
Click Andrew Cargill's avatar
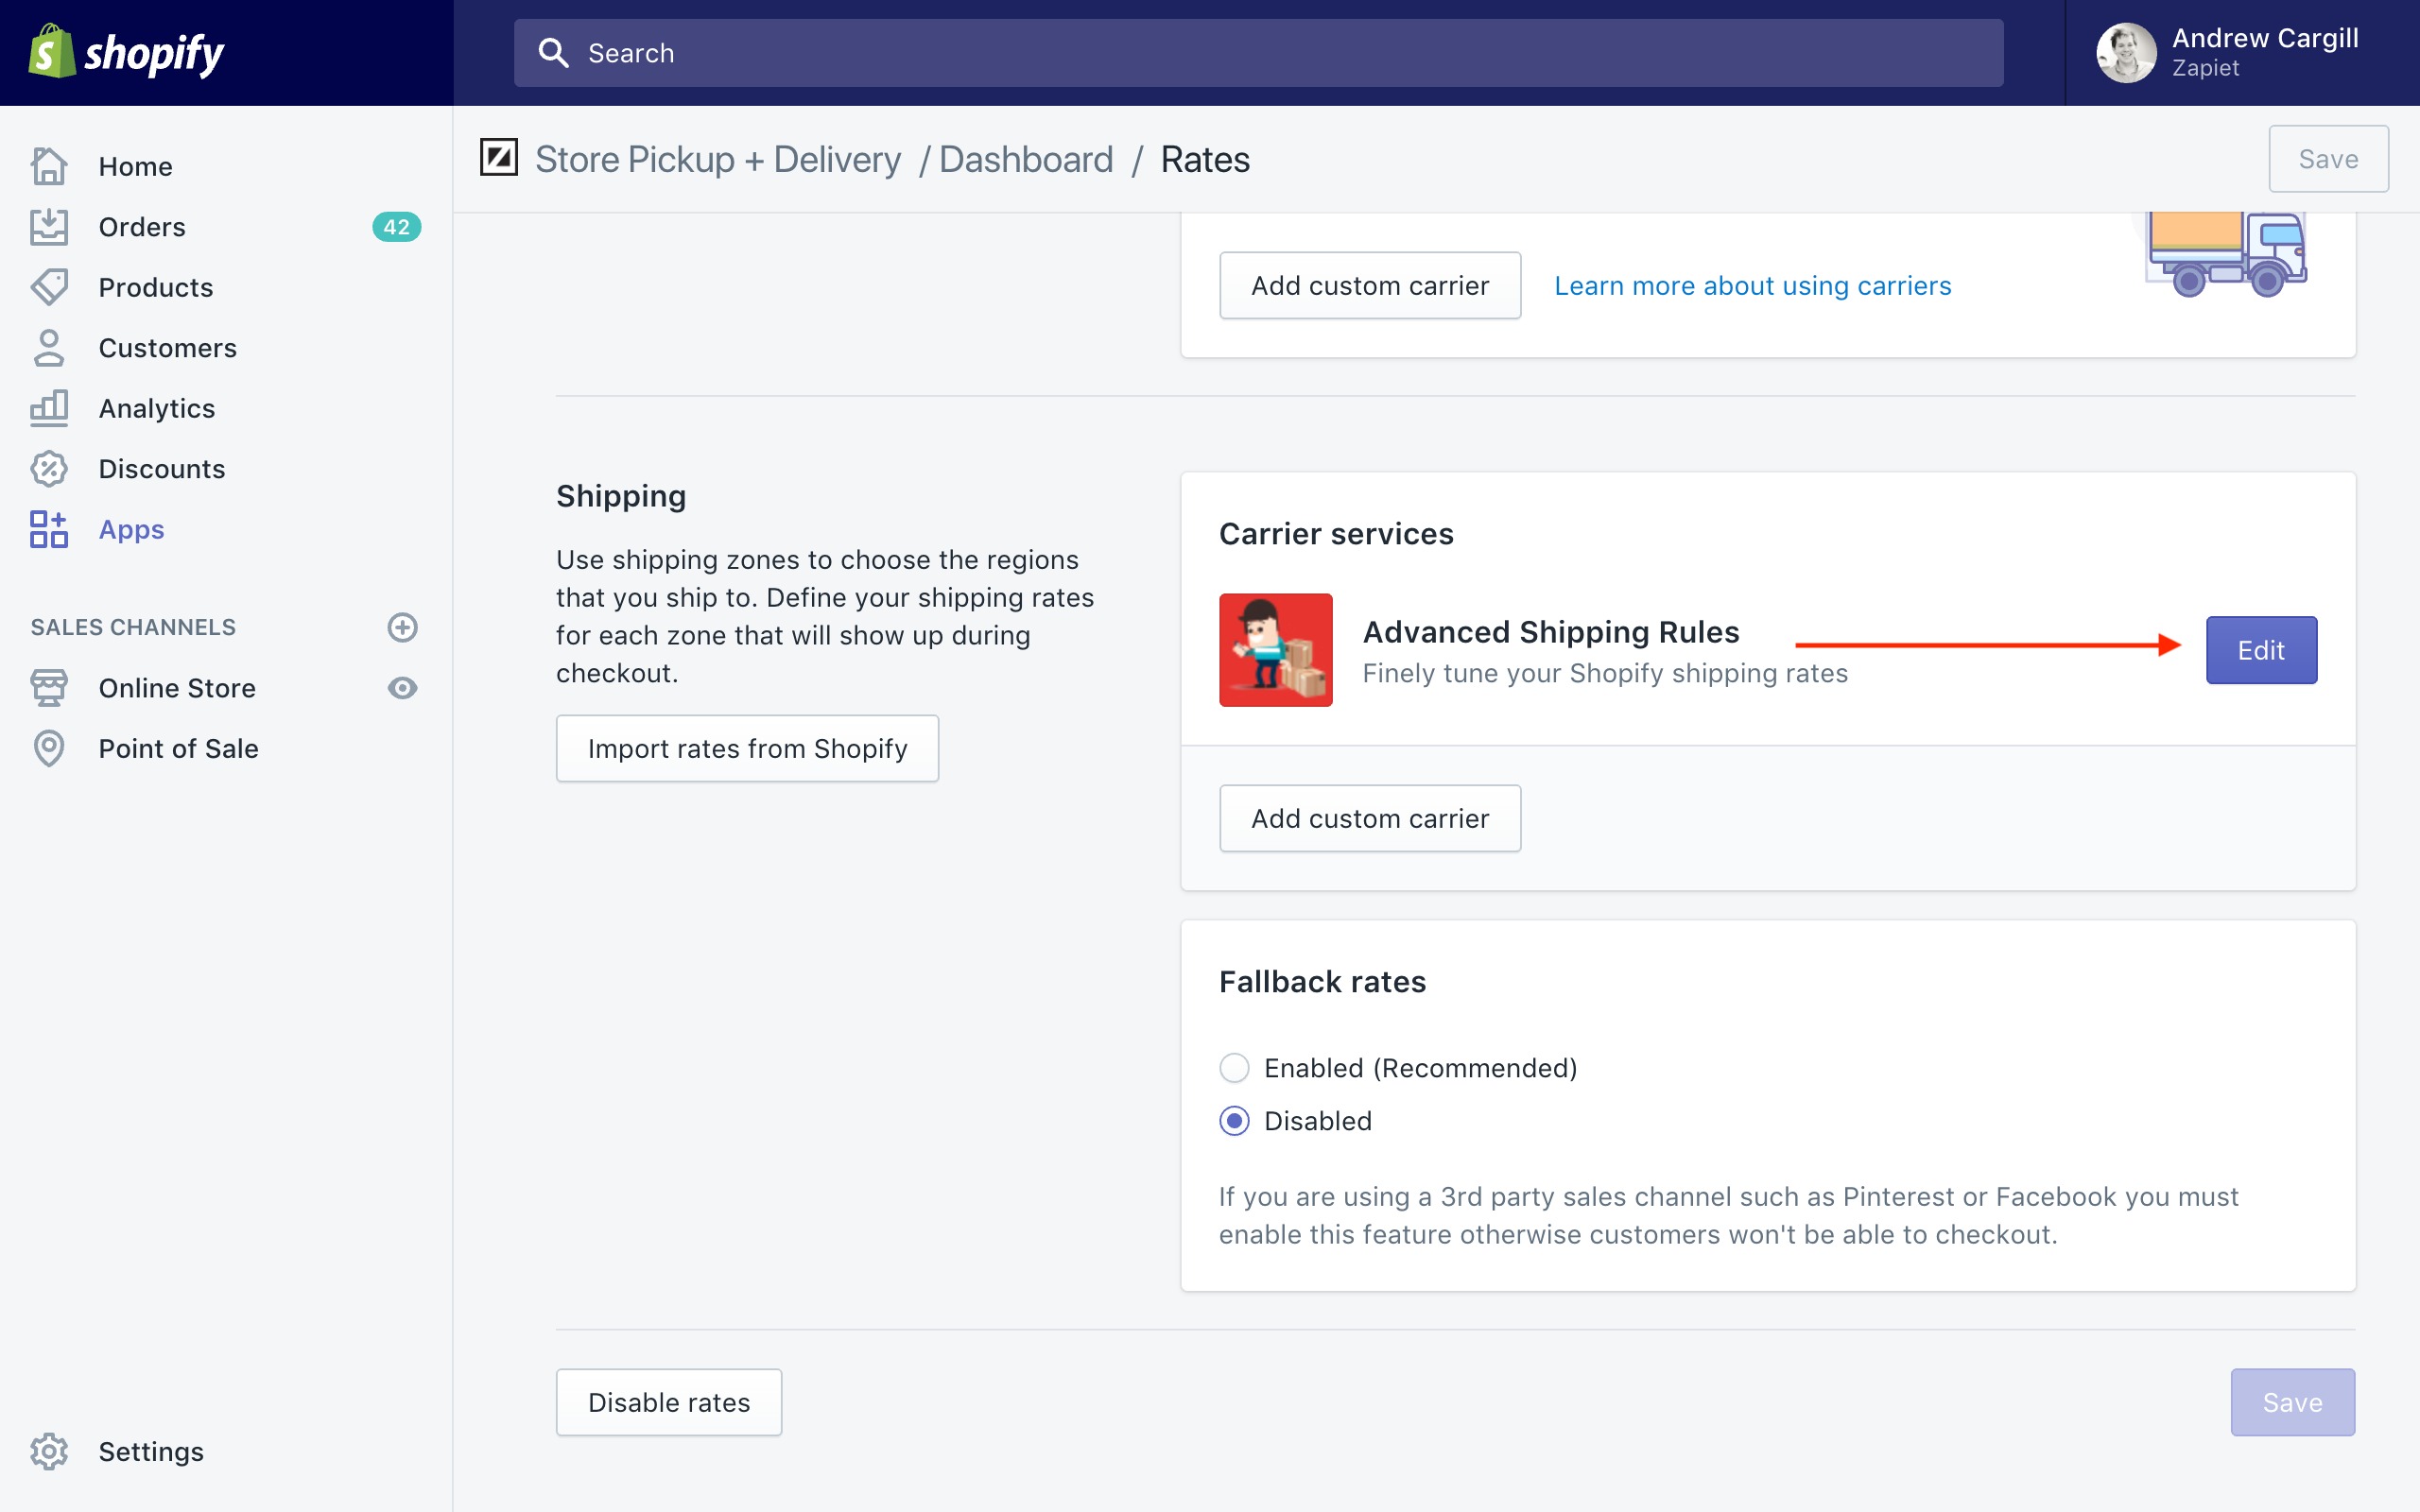(x=2126, y=53)
